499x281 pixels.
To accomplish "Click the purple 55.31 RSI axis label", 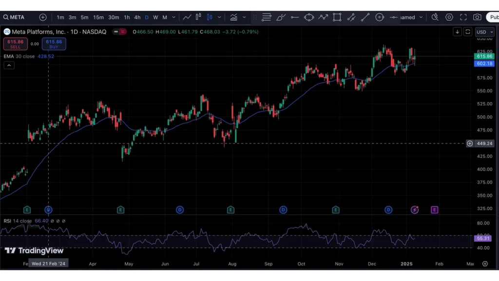I will click(483, 238).
